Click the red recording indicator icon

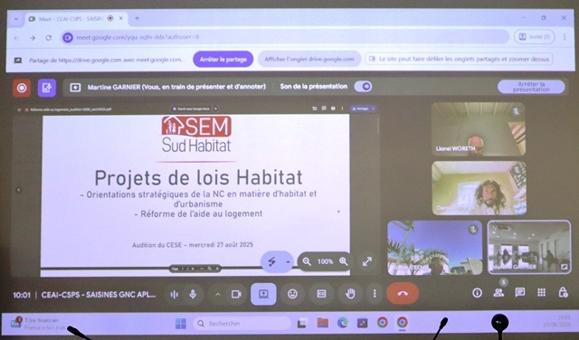[22, 88]
